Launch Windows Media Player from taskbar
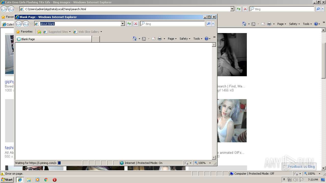326x183 pixels. click(37, 180)
